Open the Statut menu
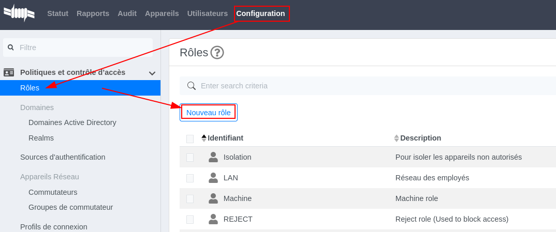The image size is (556, 232). 58,13
